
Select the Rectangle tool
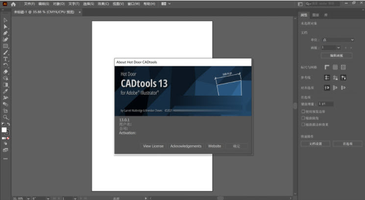pyautogui.click(x=5, y=46)
